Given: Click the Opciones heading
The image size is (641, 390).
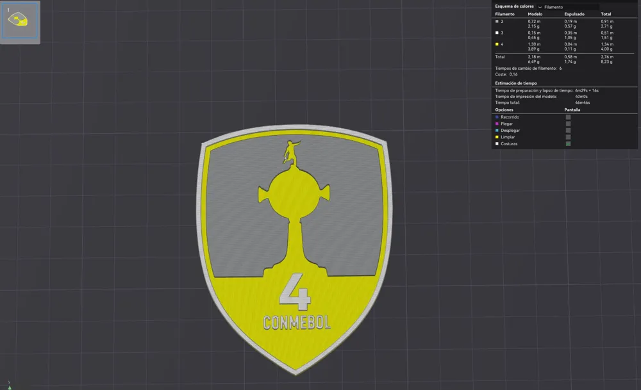Looking at the screenshot, I should 504,110.
